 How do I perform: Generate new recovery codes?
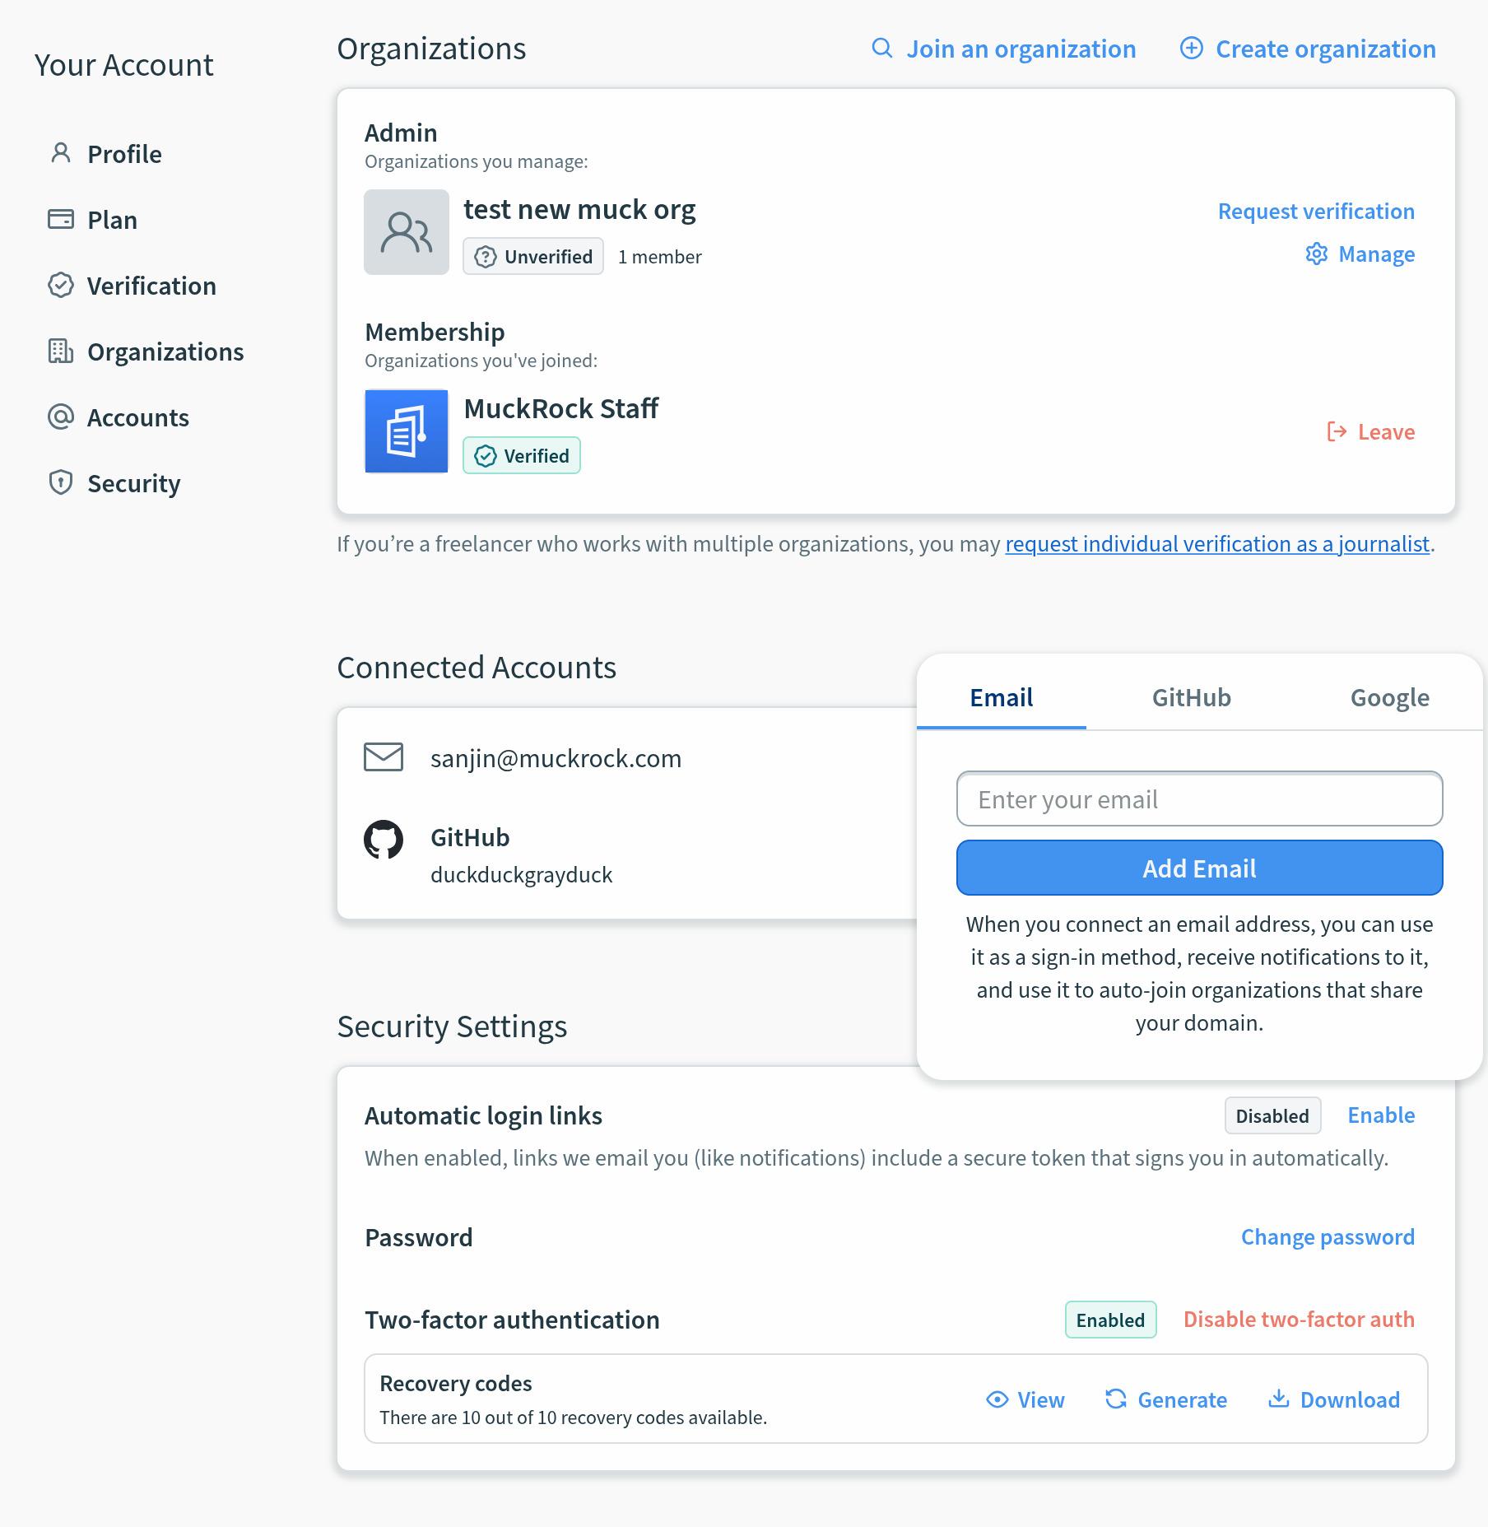click(1166, 1399)
